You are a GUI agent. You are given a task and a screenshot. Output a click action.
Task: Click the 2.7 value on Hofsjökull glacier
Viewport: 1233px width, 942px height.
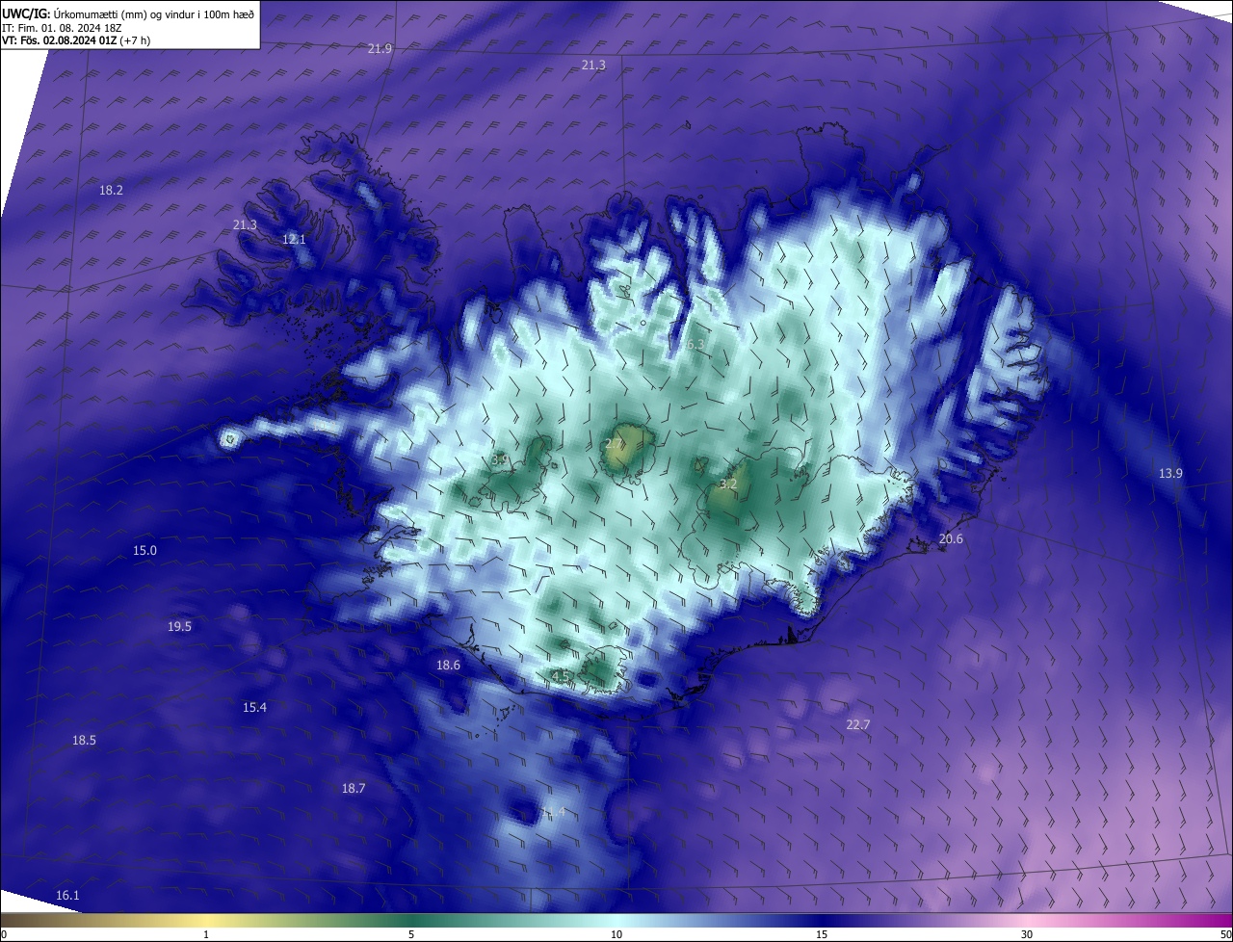614,443
